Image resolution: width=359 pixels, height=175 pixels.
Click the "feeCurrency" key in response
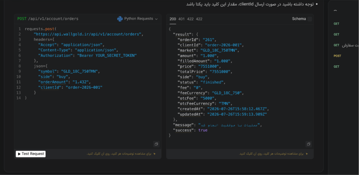pos(192,93)
